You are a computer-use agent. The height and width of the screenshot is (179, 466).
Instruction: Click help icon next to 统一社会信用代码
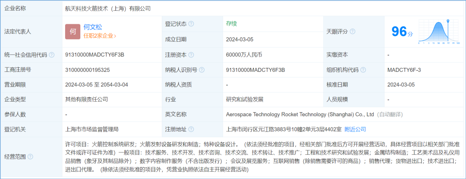coord(52,55)
